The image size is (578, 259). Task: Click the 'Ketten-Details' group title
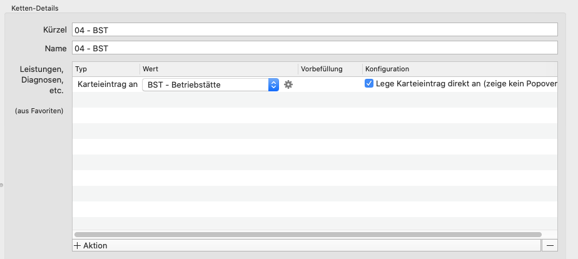[34, 8]
